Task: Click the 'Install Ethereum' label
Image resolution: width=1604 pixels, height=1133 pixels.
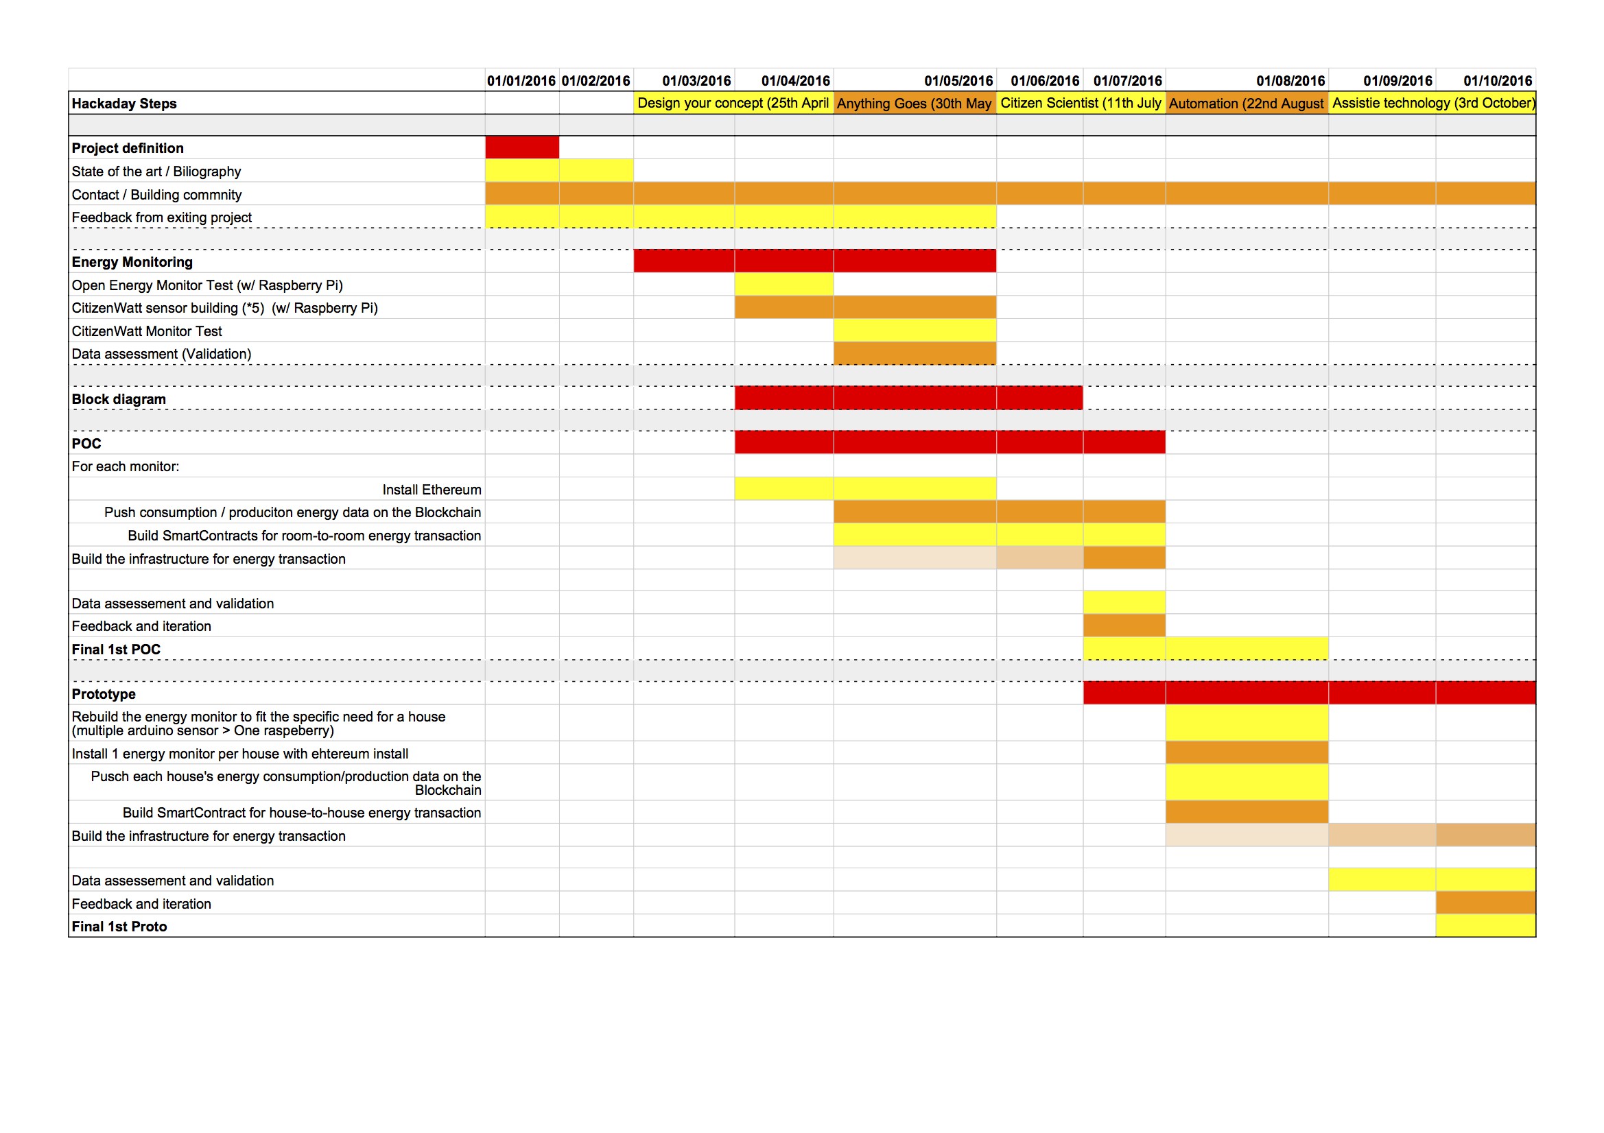Action: click(x=432, y=490)
